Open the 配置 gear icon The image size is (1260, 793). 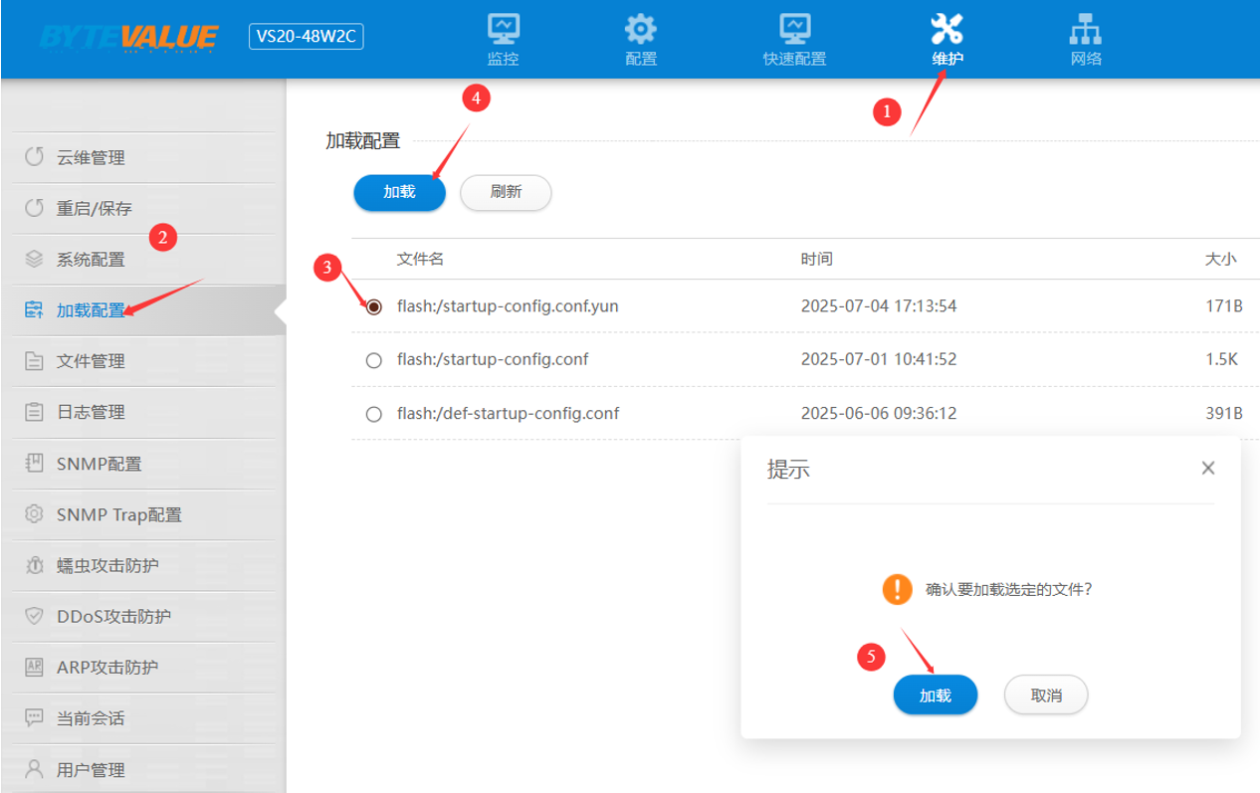tap(641, 29)
